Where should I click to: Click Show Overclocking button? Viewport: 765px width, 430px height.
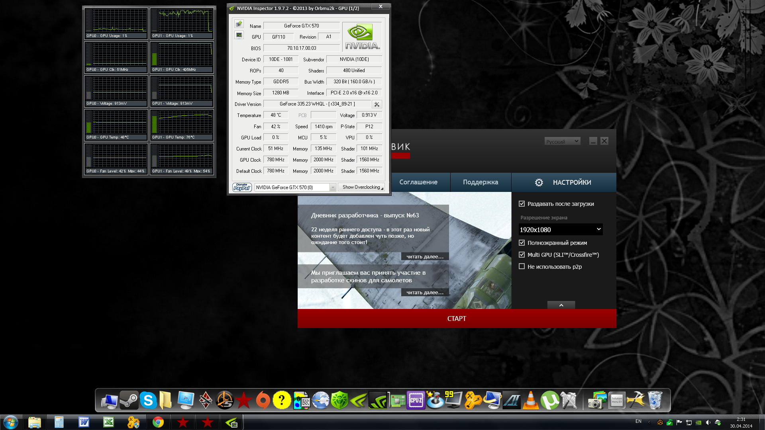pyautogui.click(x=361, y=187)
